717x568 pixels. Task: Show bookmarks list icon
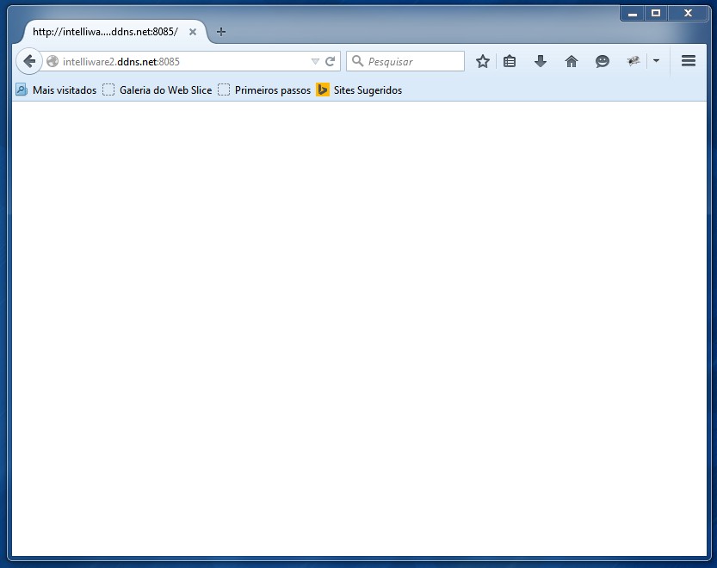click(510, 61)
